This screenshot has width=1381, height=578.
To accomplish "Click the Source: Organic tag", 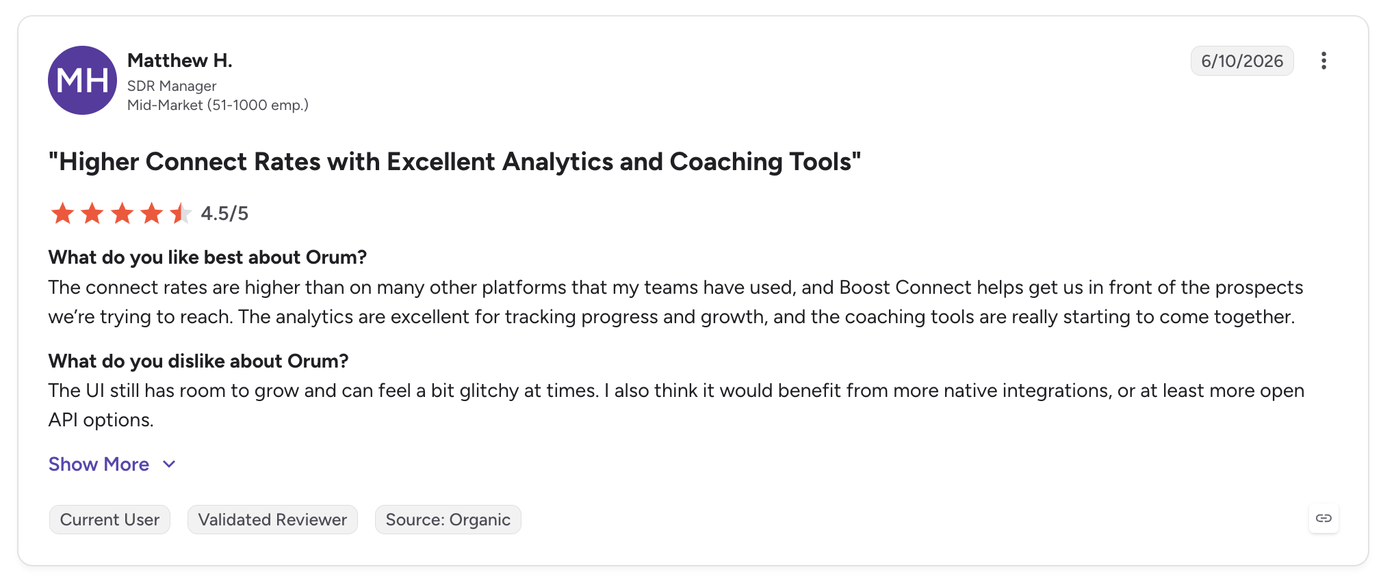I will (448, 520).
